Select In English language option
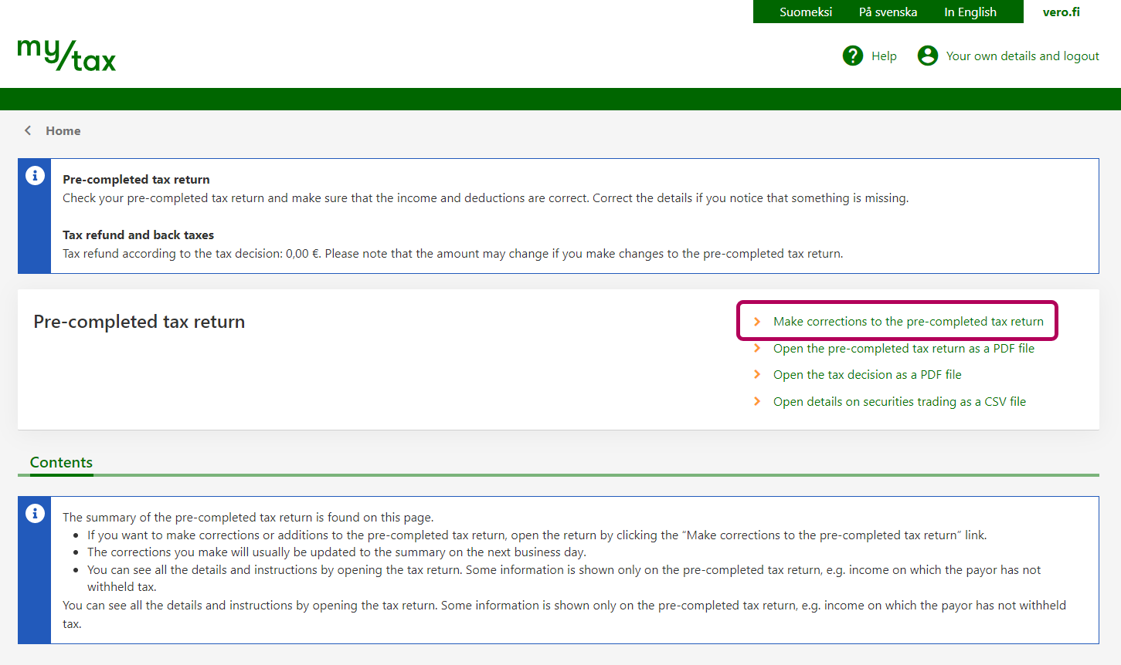This screenshot has width=1121, height=665. [x=970, y=12]
